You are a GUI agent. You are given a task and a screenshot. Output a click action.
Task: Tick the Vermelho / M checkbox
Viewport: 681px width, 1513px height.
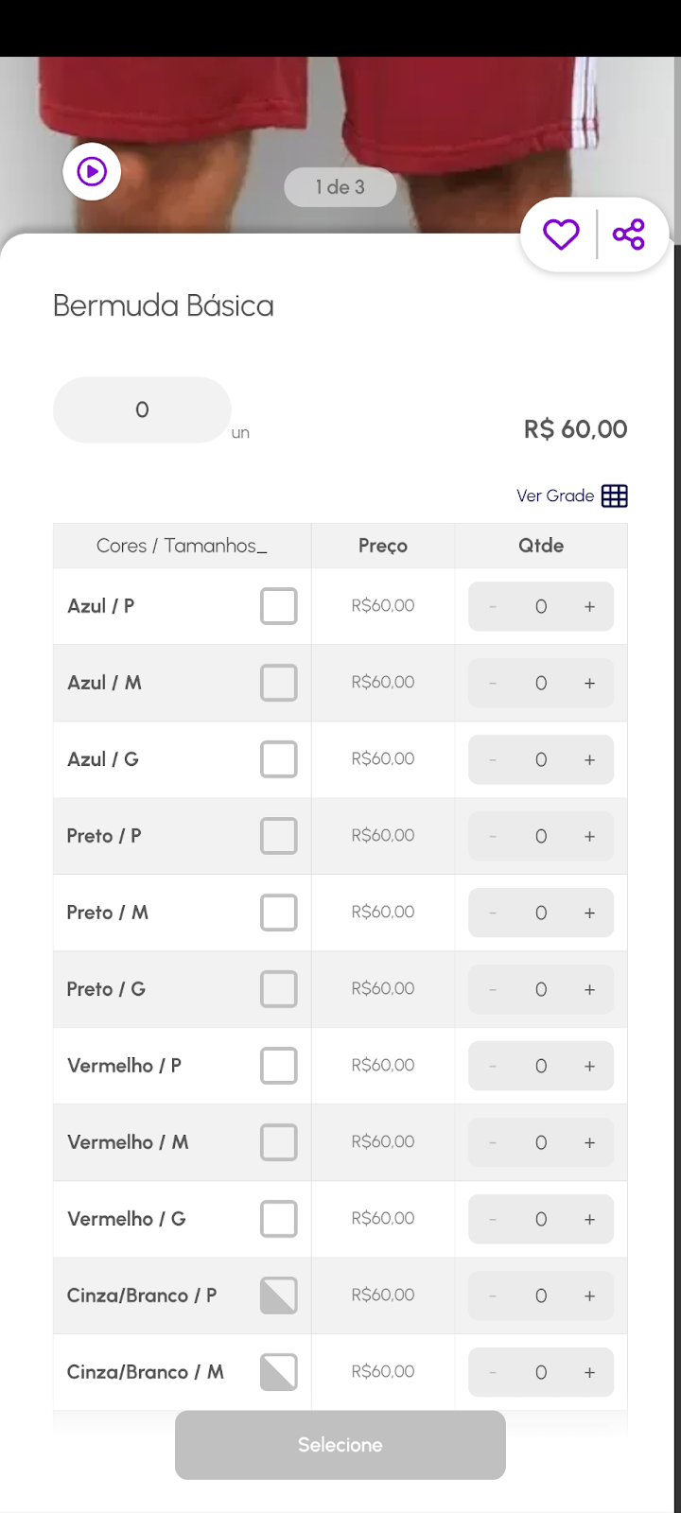point(279,1142)
